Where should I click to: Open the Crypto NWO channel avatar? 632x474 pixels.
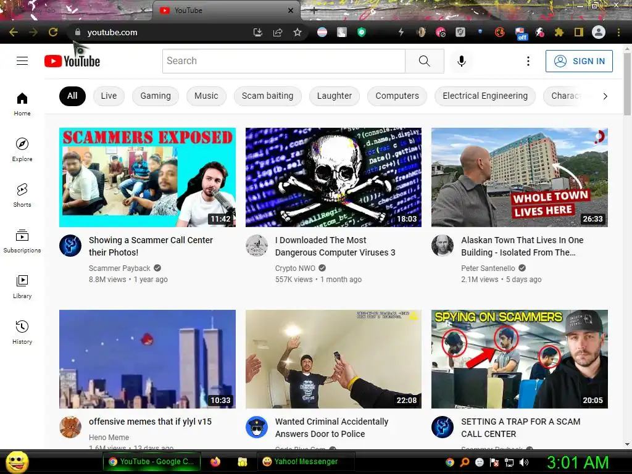[x=257, y=246]
